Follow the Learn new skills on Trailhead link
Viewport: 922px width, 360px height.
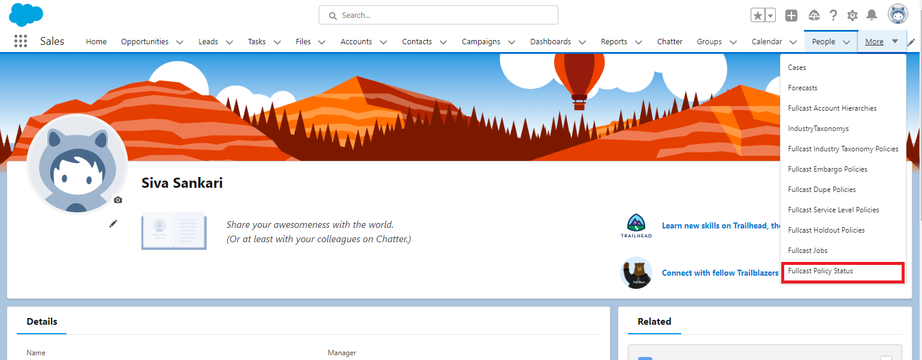[x=721, y=225]
